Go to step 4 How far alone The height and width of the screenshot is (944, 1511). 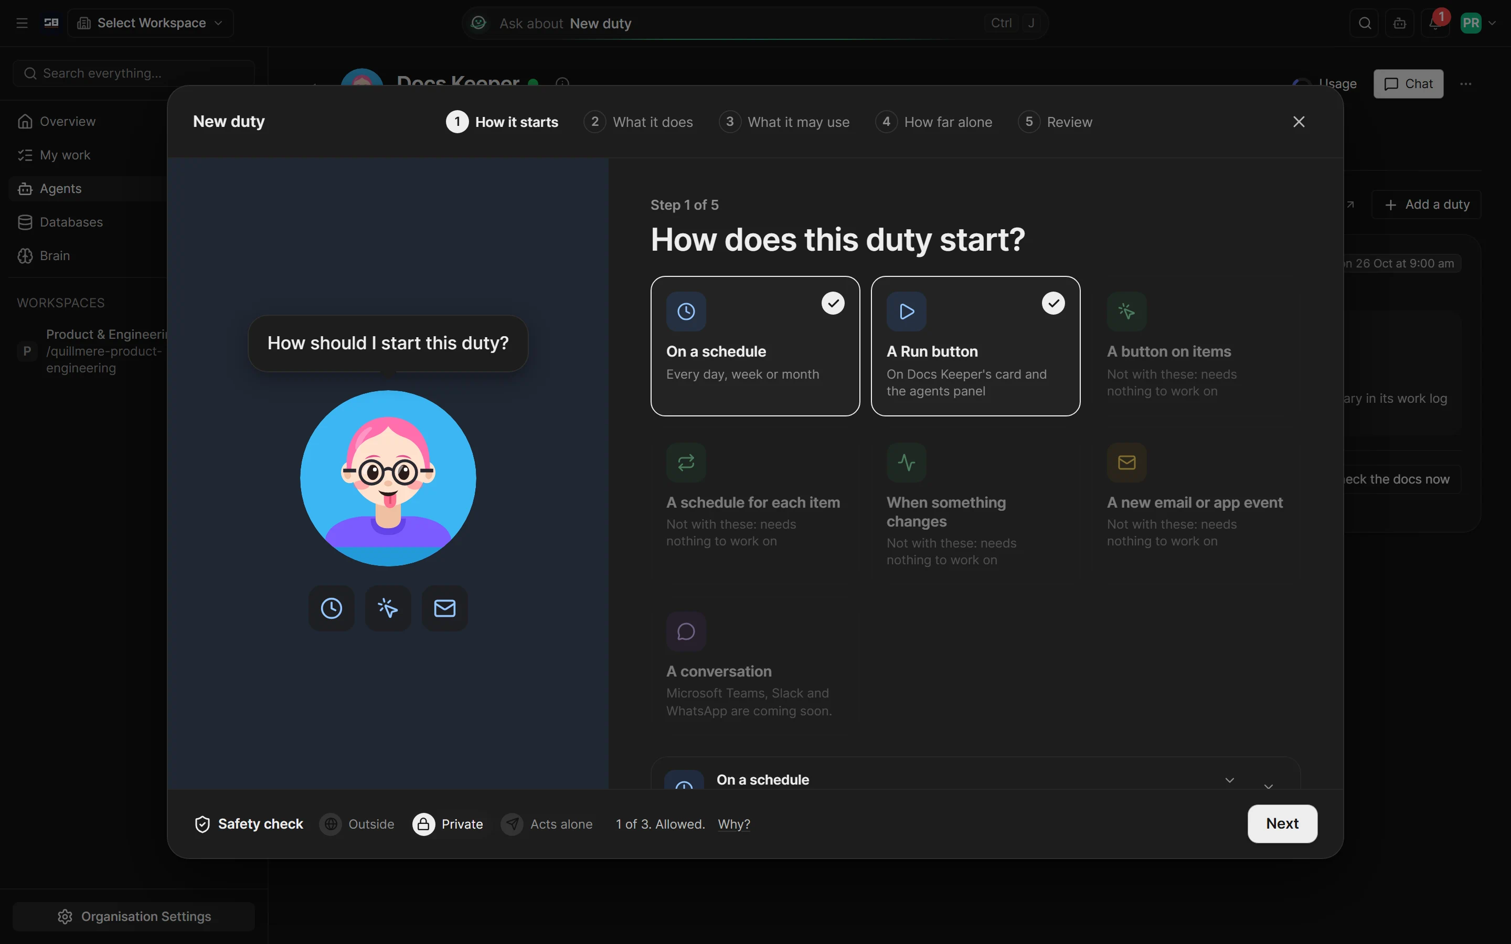tap(933, 122)
